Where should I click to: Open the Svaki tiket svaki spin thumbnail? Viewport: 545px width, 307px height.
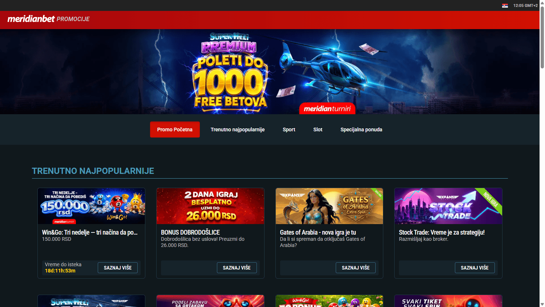coord(448,301)
